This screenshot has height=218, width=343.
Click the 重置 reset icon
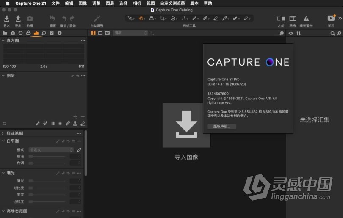(x=53, y=18)
